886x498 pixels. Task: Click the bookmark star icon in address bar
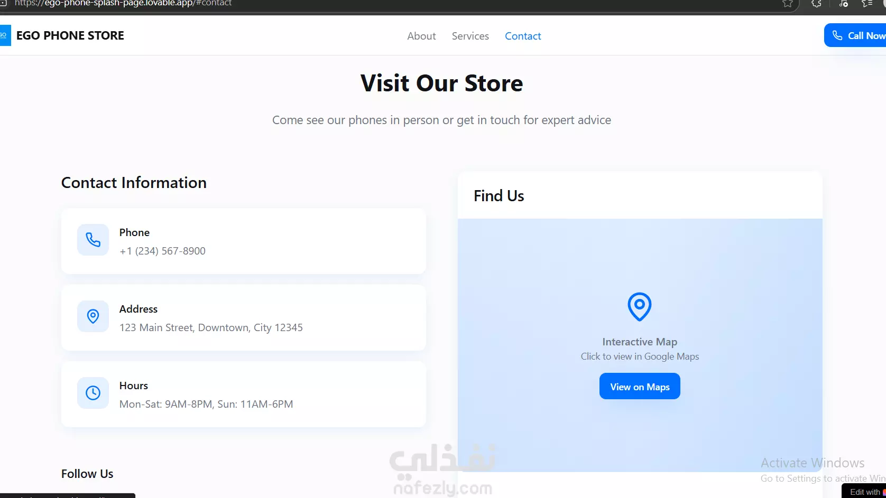pos(788,4)
